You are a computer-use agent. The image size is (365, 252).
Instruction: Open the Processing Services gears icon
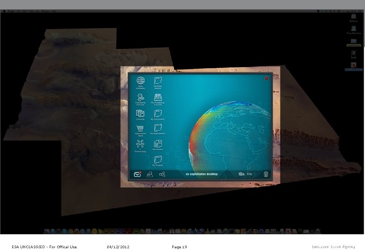(140, 98)
